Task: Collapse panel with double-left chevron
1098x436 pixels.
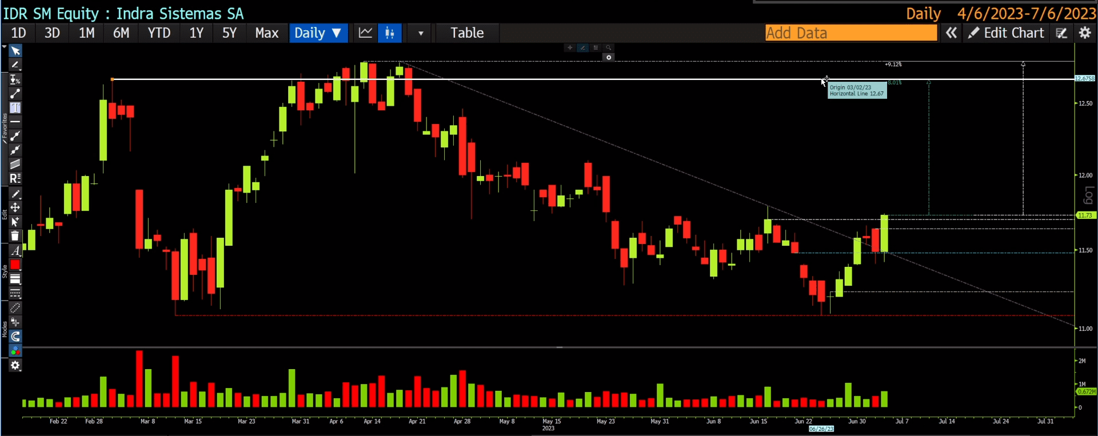Action: [951, 33]
